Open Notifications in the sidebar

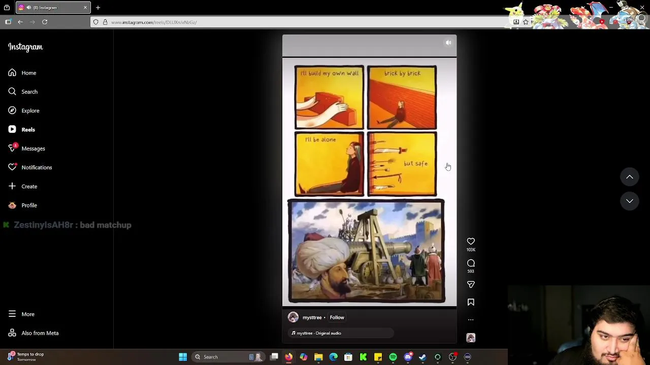(x=30, y=167)
